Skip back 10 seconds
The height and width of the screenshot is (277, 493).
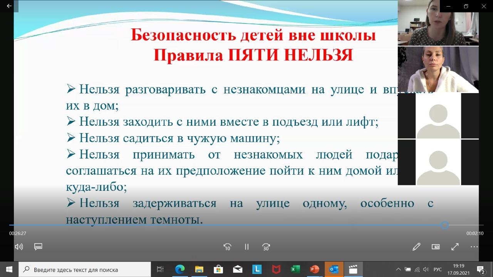tap(227, 247)
